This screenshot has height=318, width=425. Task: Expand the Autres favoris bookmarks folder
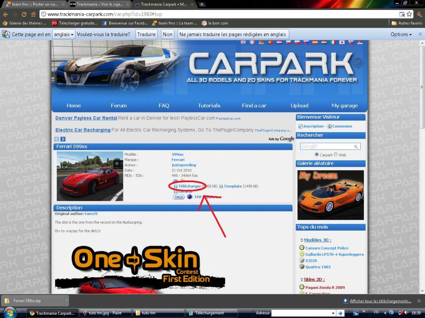[x=407, y=23]
